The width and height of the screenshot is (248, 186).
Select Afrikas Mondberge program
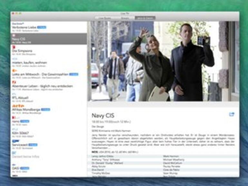point(49,109)
